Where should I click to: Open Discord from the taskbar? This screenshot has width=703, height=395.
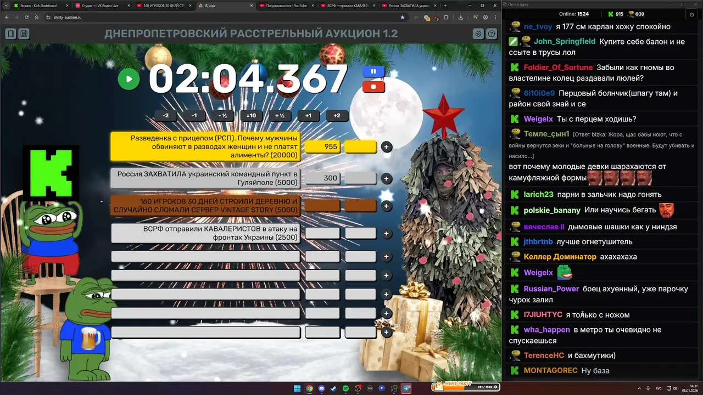click(321, 388)
